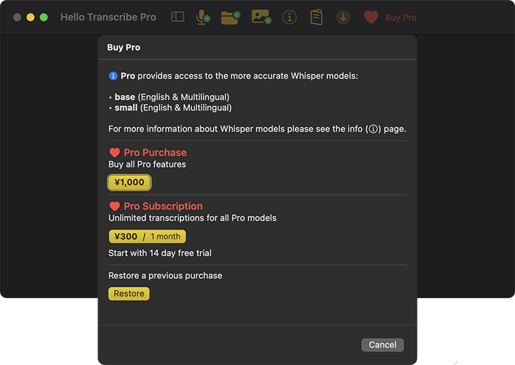Image resolution: width=515 pixels, height=365 pixels.
Task: Click the heart icon in toolbar
Action: (371, 17)
